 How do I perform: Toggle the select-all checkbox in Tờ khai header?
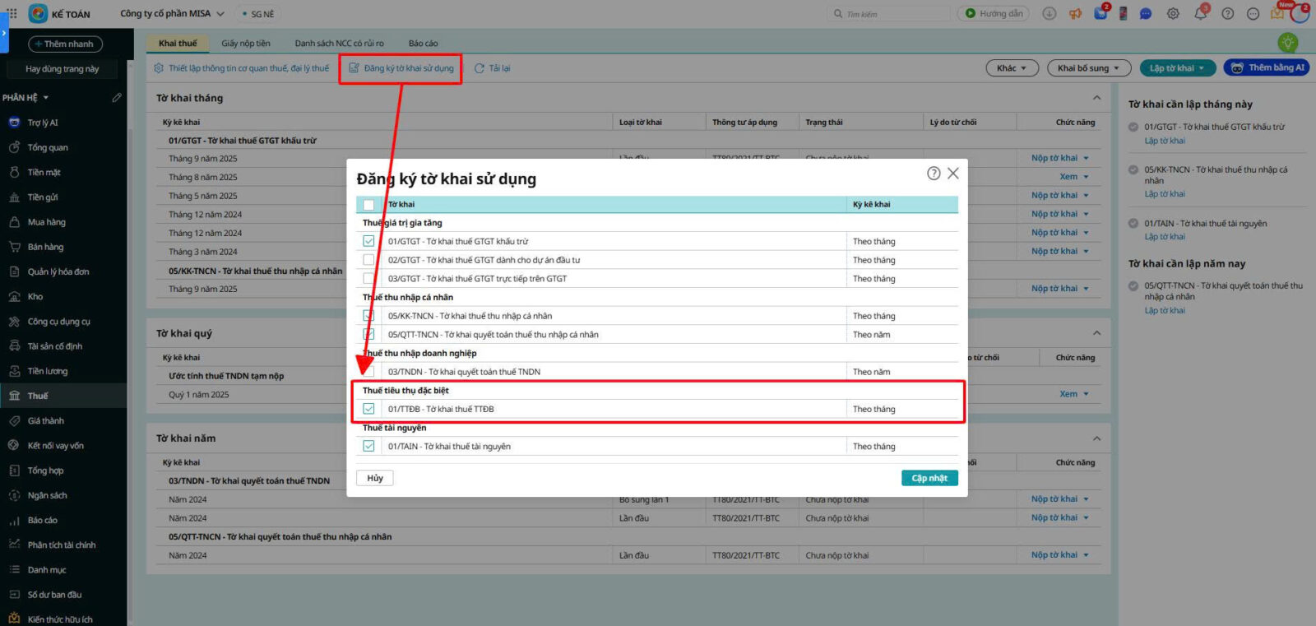[x=368, y=205]
